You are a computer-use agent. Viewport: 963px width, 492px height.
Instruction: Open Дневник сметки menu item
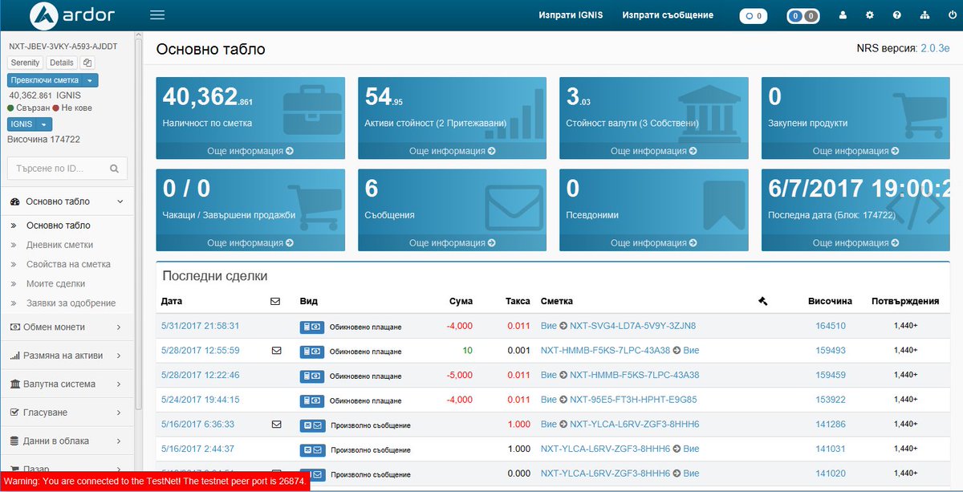click(59, 245)
